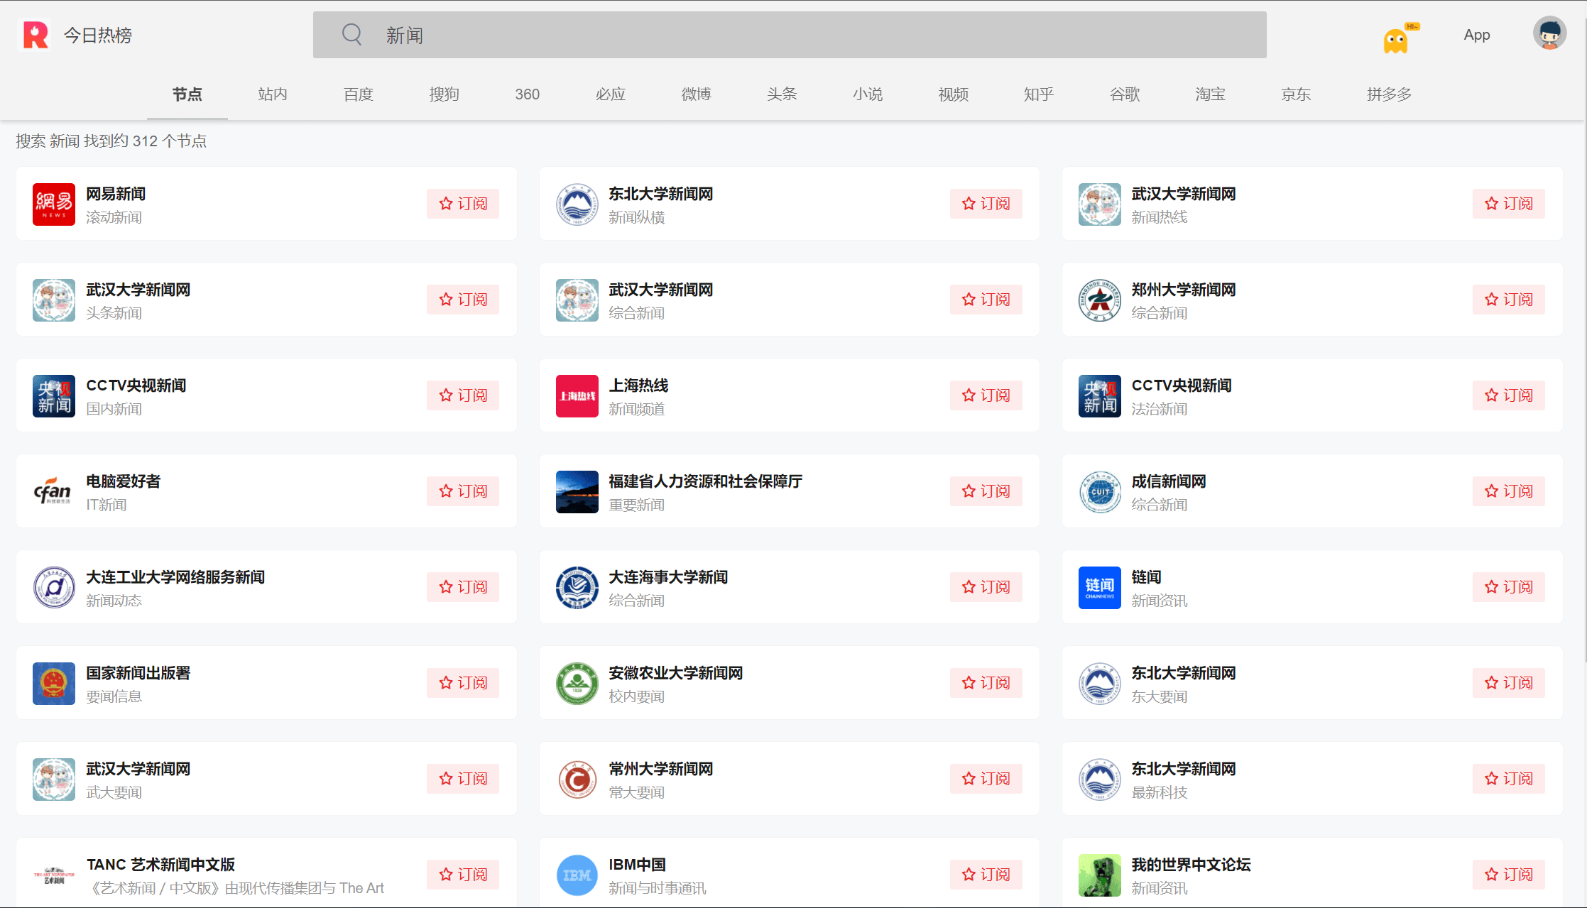Screen dimensions: 1587x908
Task: Click the 常州大学新闻网 red emblem
Action: (577, 780)
